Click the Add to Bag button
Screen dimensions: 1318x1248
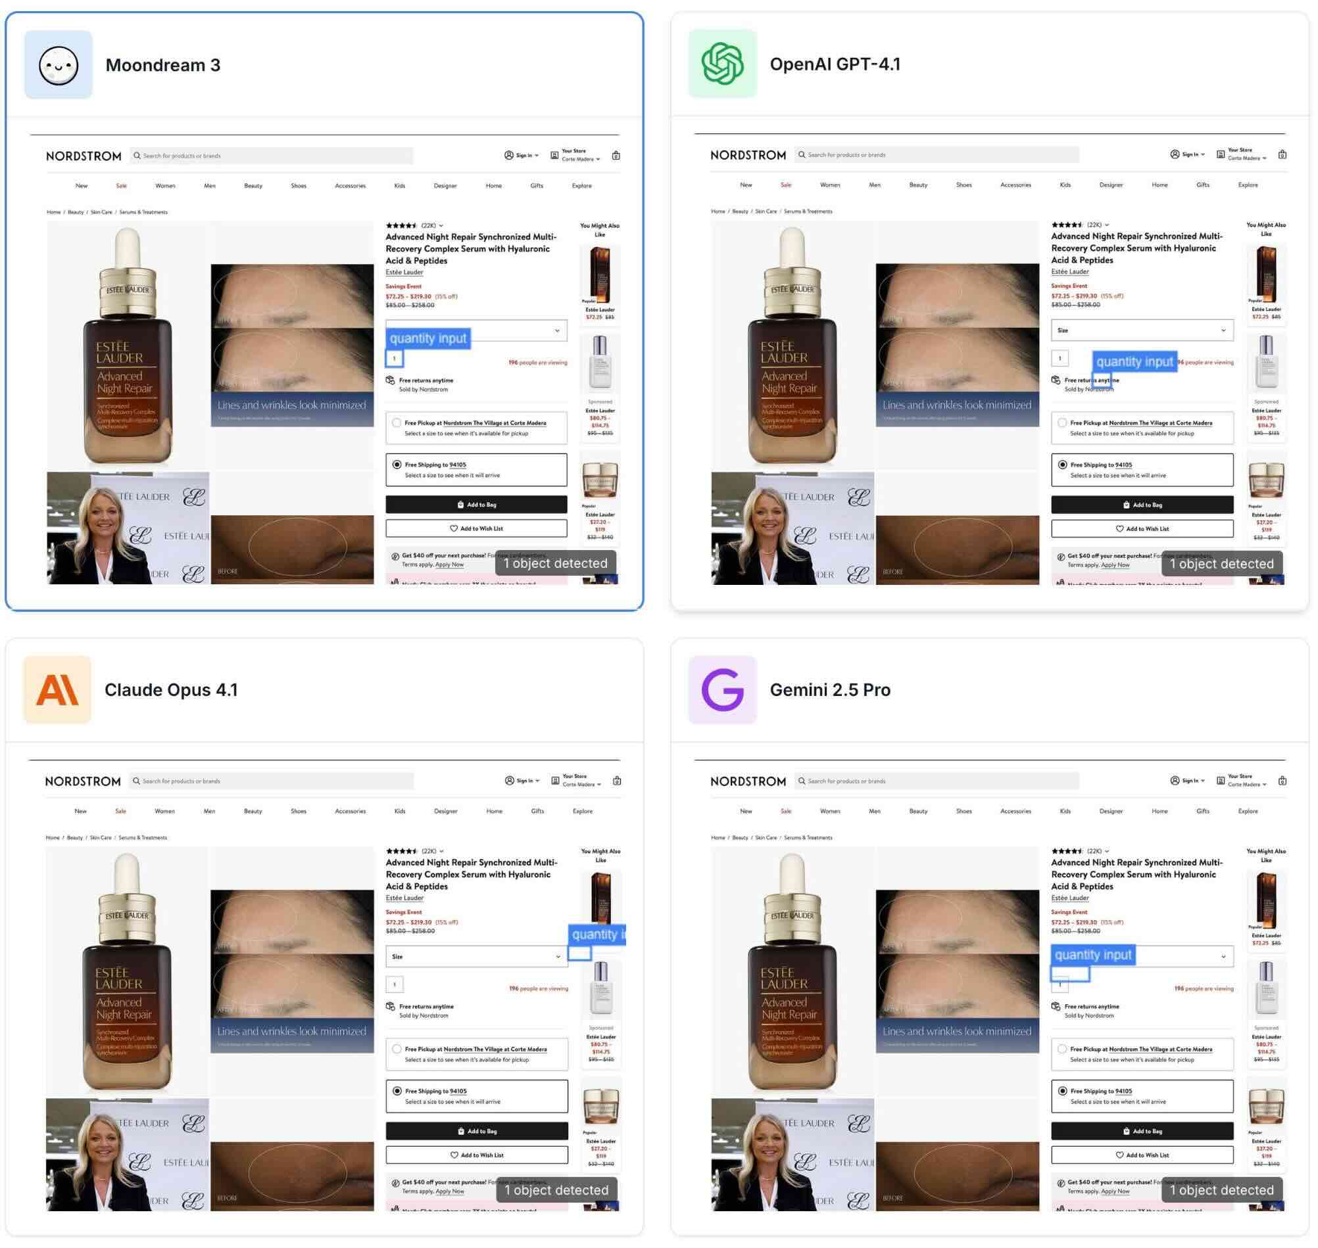coord(477,504)
